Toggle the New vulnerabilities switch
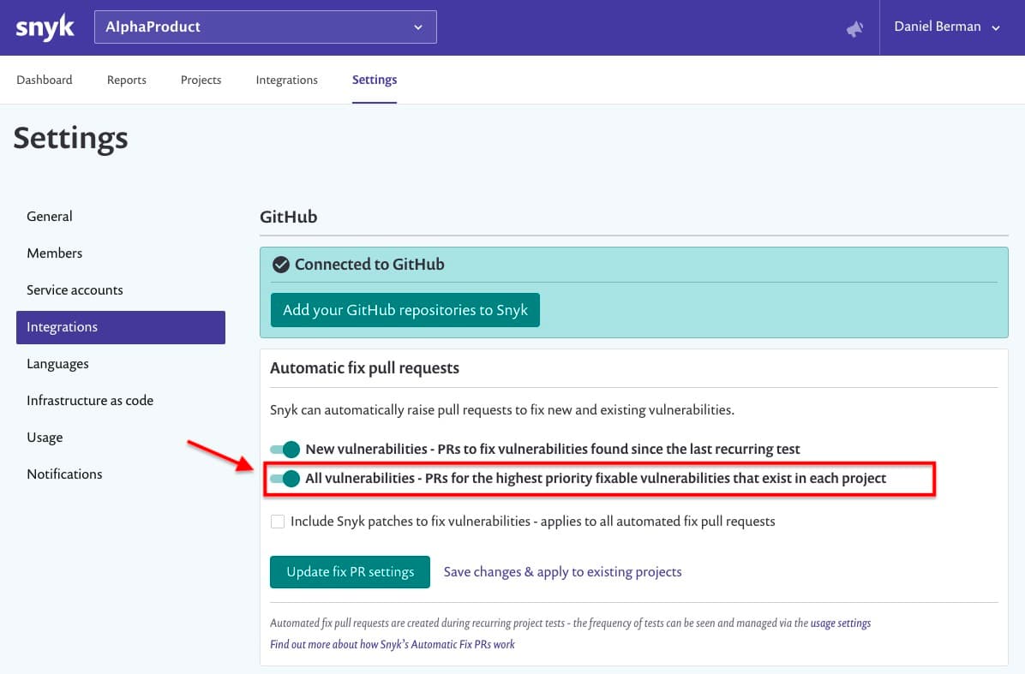1025x674 pixels. 285,450
